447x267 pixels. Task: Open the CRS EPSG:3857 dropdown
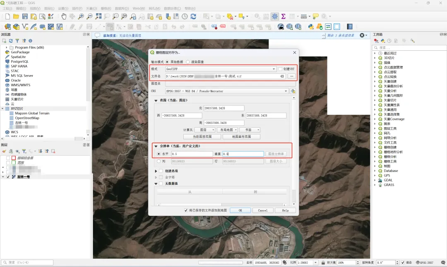tap(227, 91)
